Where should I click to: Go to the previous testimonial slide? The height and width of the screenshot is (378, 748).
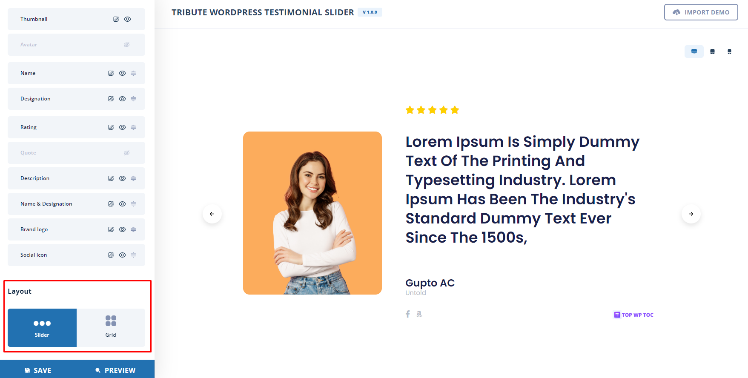212,214
